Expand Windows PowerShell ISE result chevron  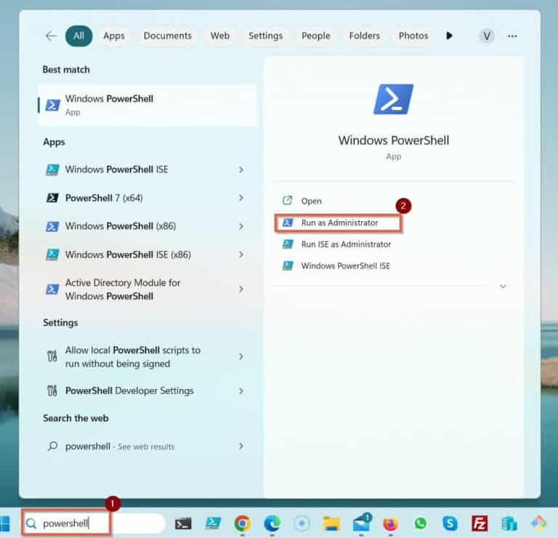click(x=241, y=169)
